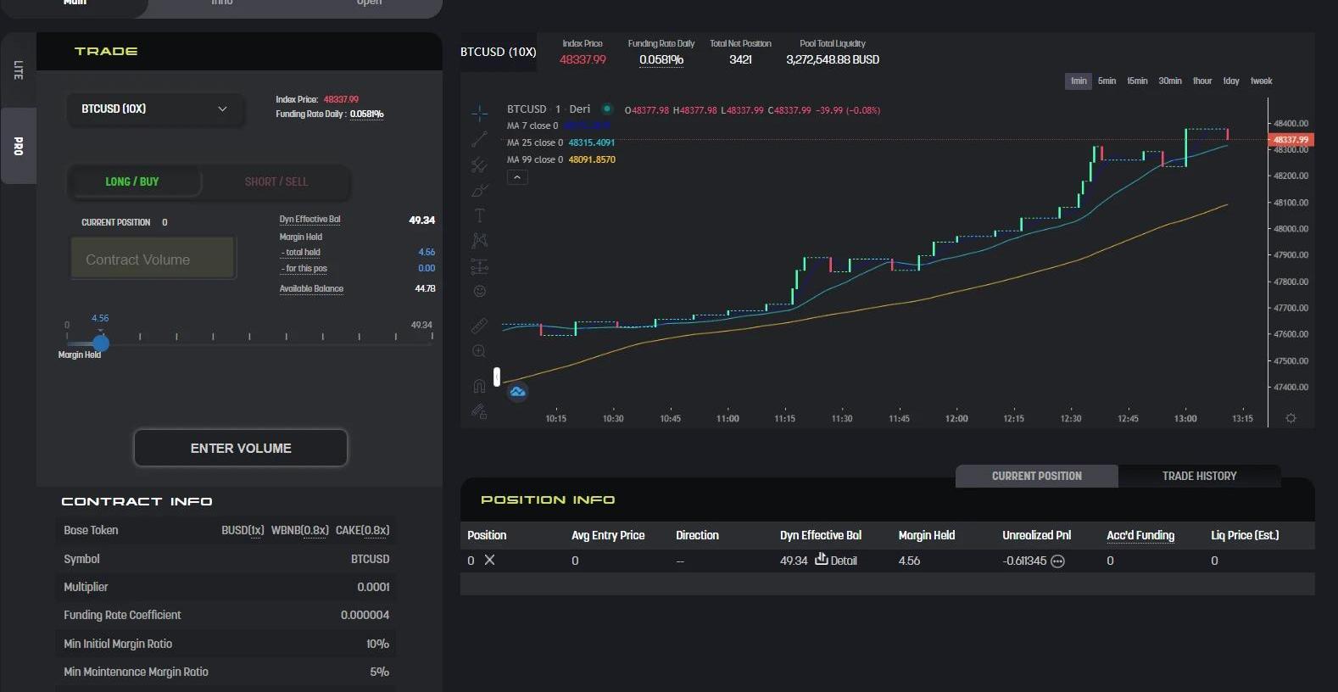Screen dimensions: 1338x692
Task: Click the Margin Held slider handle
Action: [x=101, y=343]
